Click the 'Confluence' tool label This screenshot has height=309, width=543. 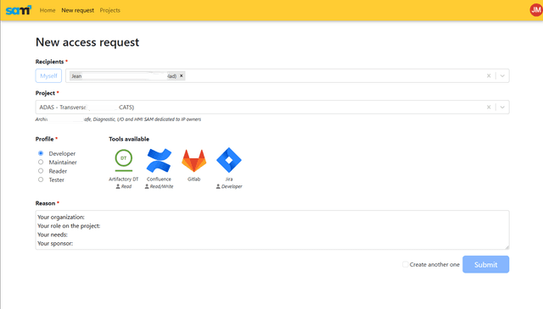(159, 179)
